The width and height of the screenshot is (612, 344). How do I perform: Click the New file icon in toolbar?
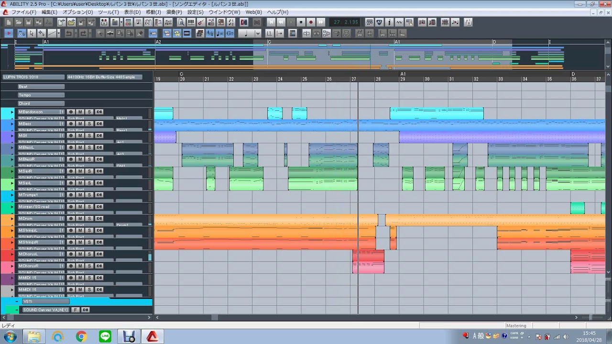tap(9, 22)
